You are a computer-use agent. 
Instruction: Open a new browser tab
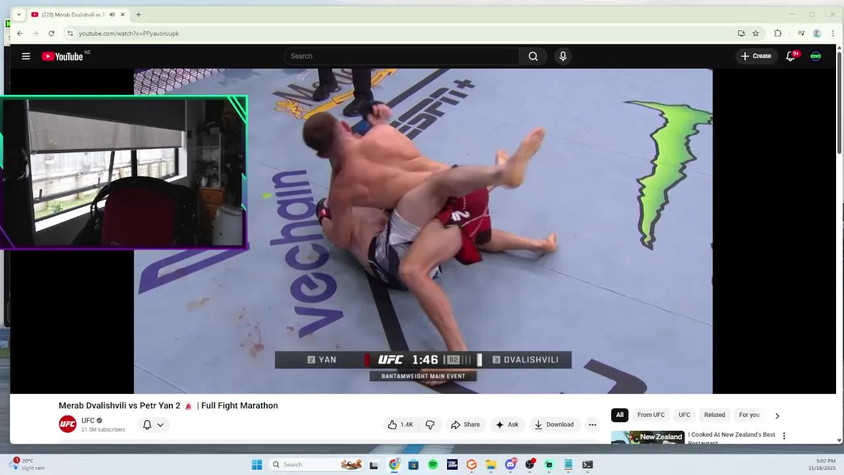click(x=138, y=15)
